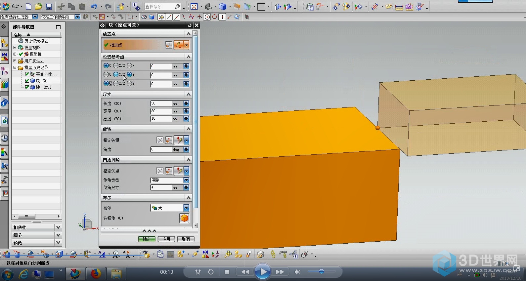Image resolution: width=526 pixels, height=281 pixels.
Task: Mute the video player sound
Action: click(297, 272)
